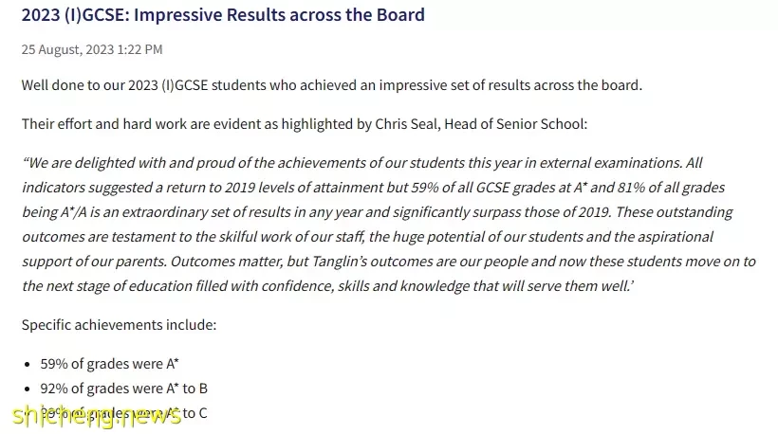Click the bullet '59% of grades were A*'
The image size is (778, 434).
point(109,364)
